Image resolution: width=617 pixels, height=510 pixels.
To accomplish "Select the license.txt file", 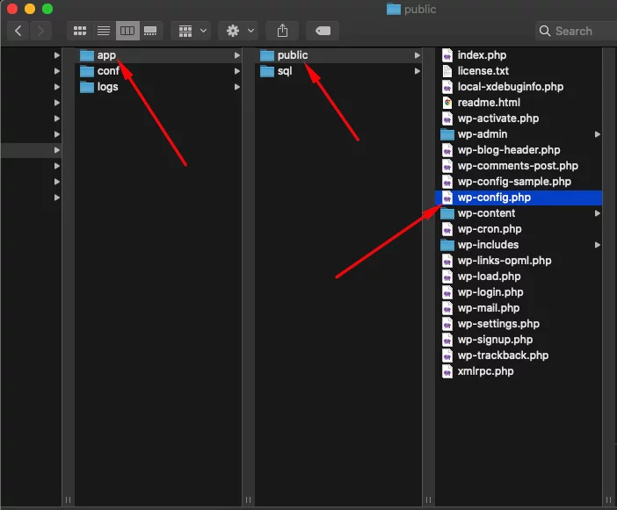I will [519, 71].
